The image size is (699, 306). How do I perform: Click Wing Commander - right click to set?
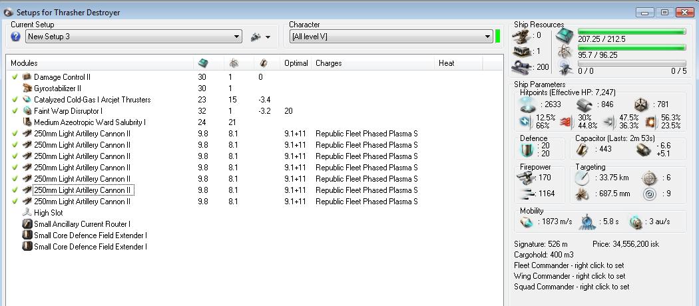(569, 276)
